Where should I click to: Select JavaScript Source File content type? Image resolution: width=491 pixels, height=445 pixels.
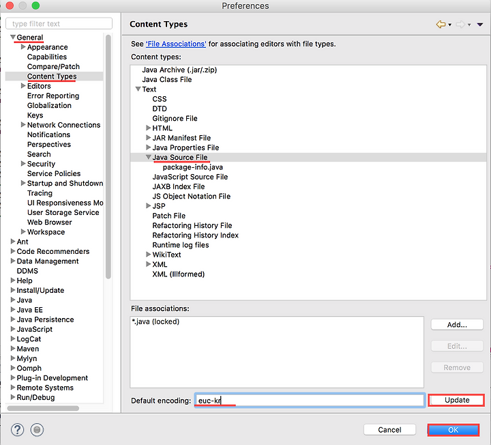pyautogui.click(x=190, y=177)
